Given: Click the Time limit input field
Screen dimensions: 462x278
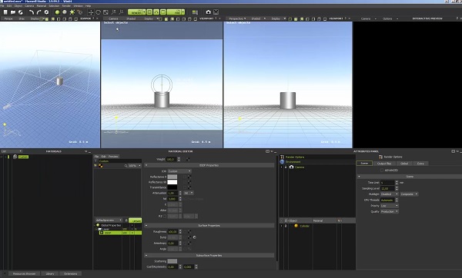Looking at the screenshot, I should pyautogui.click(x=387, y=183).
